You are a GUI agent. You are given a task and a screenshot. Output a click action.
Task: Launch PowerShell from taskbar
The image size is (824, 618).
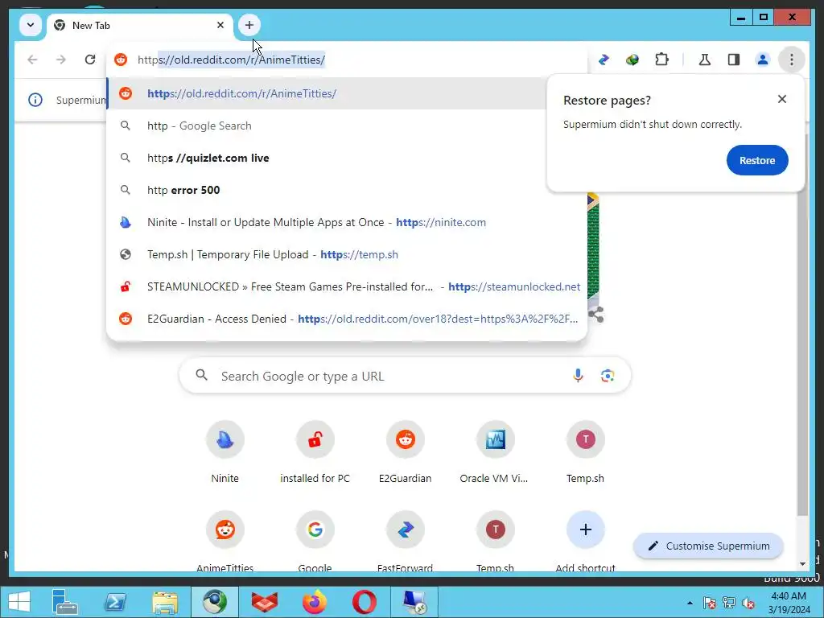pos(115,602)
